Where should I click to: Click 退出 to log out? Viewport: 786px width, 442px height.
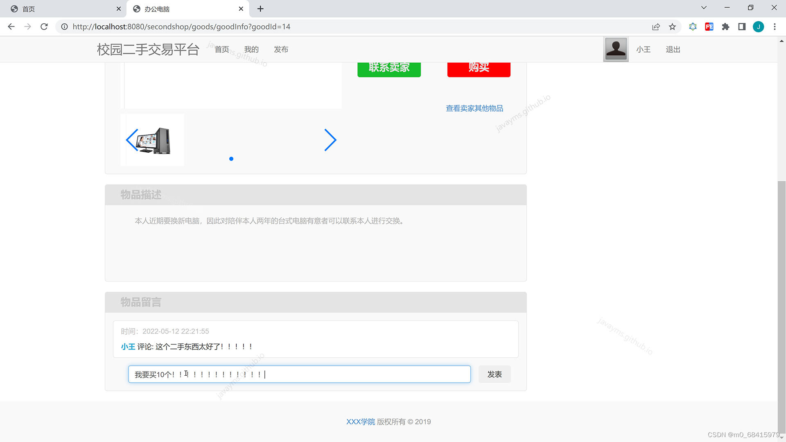(x=673, y=50)
